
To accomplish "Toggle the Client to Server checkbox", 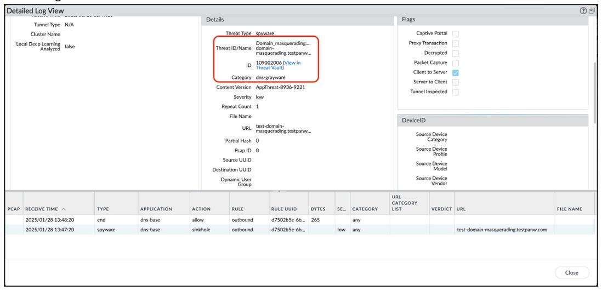I will 456,72.
